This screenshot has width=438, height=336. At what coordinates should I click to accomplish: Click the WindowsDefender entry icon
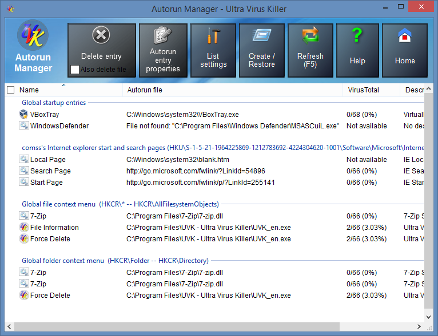(24, 126)
